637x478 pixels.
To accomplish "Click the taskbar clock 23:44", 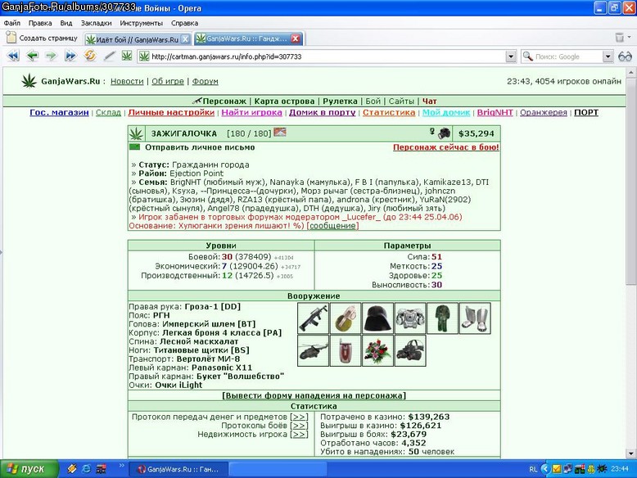I will coord(620,469).
